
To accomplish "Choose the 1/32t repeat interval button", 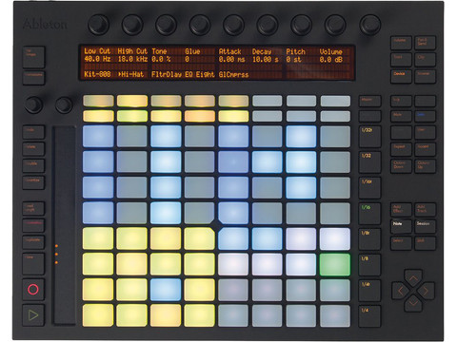I will pos(370,137).
